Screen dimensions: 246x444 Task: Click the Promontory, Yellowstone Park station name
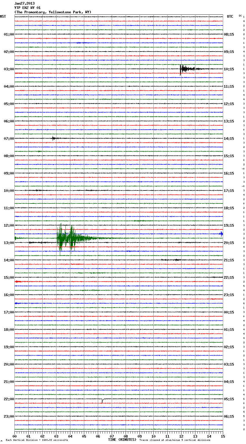(x=53, y=12)
